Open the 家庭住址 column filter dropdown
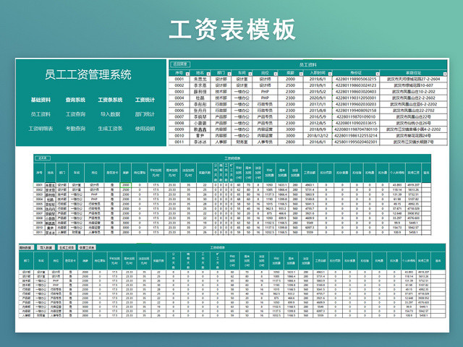Image resolution: width=463 pixels, height=347 pixels. point(445,74)
